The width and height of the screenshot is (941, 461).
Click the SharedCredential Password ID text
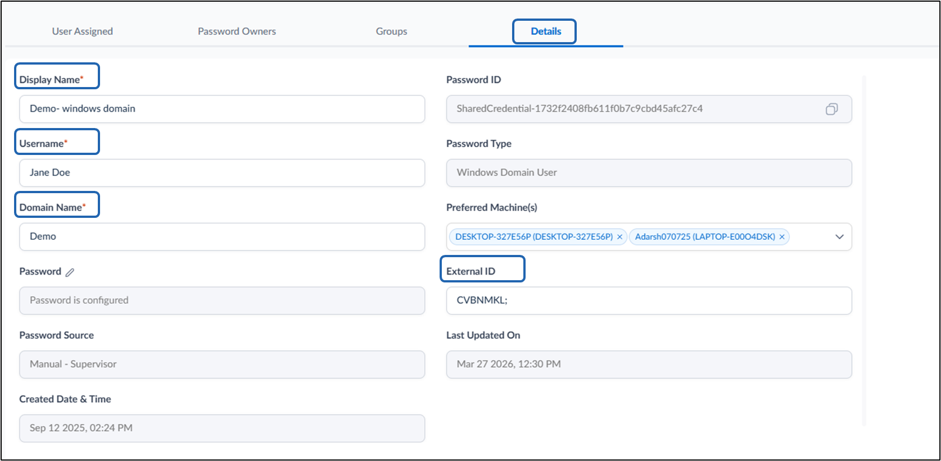(x=580, y=109)
